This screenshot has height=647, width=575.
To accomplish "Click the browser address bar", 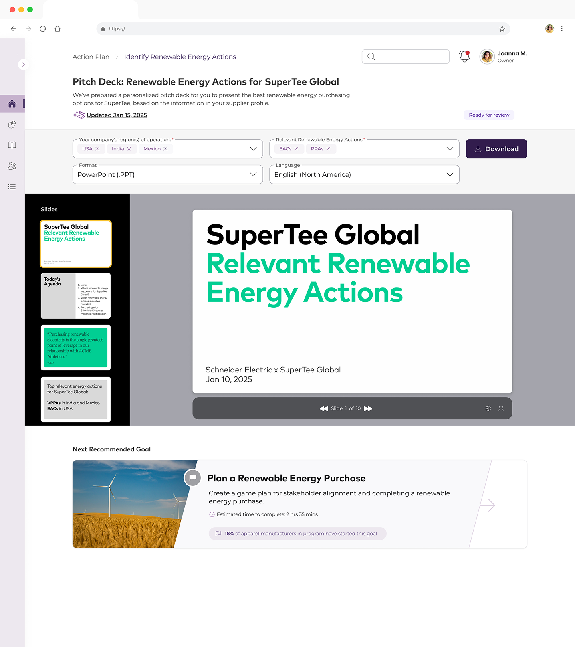I will 303,29.
